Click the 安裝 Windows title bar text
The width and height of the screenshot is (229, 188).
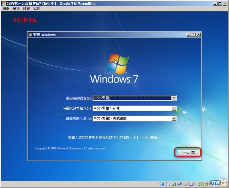pyautogui.click(x=44, y=35)
